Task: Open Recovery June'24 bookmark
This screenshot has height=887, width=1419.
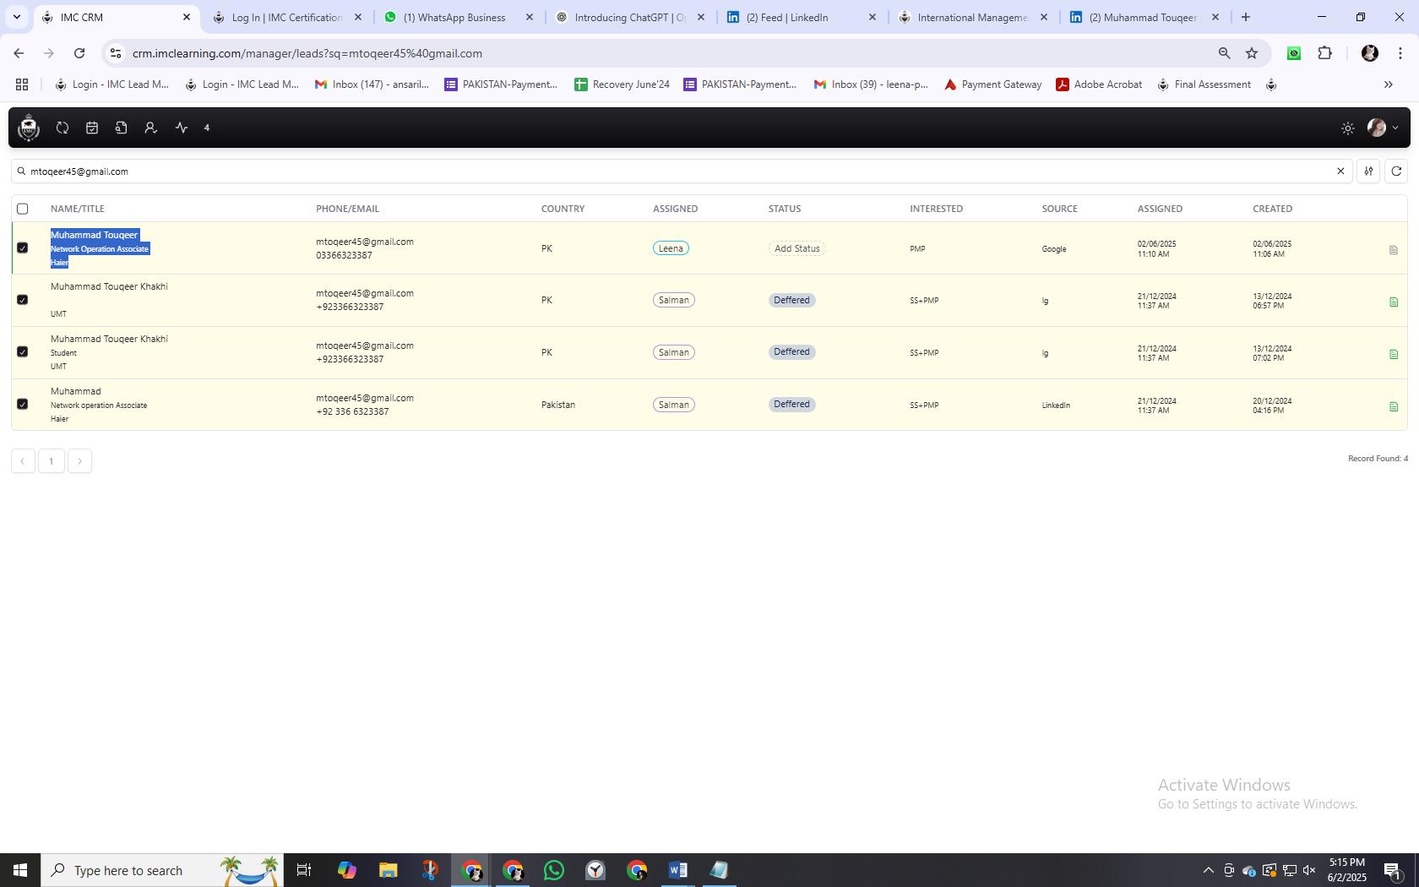Action: 622,84
